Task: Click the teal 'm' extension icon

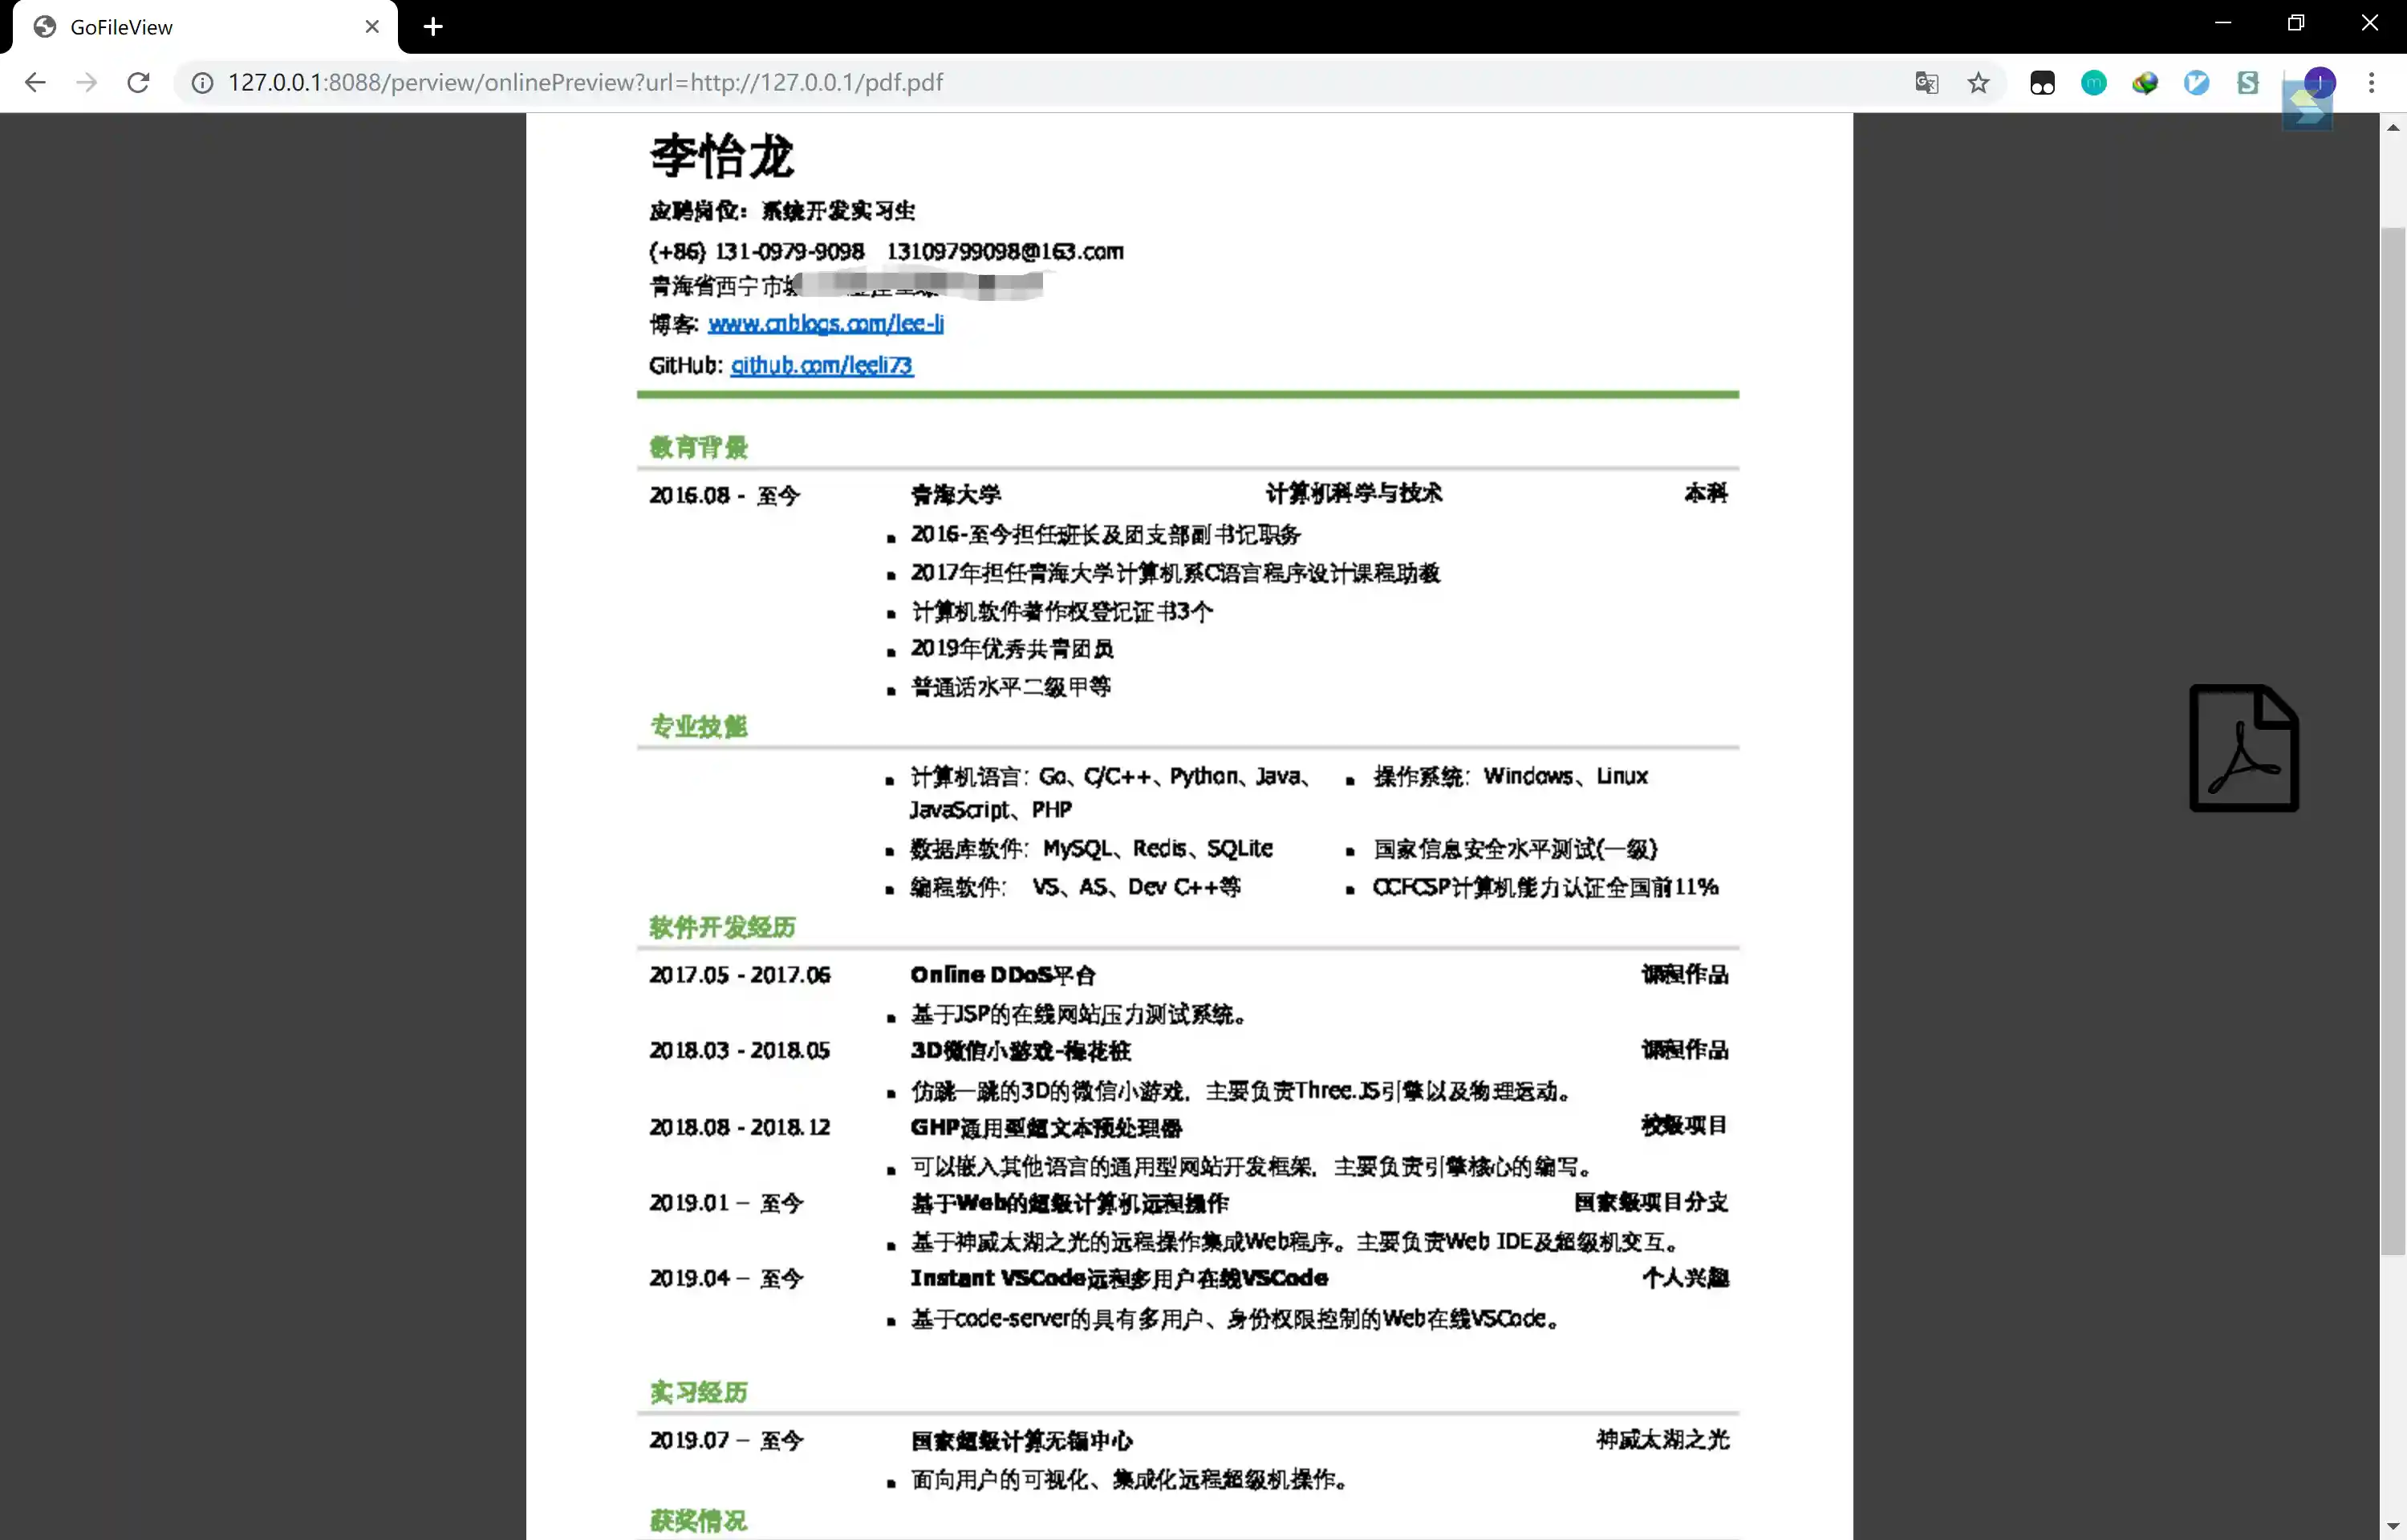Action: coord(2093,83)
